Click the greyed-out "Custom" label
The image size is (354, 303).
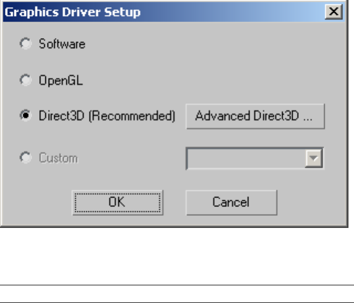coord(58,158)
